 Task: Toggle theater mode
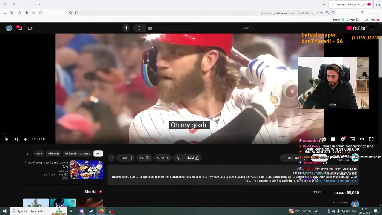point(362,139)
